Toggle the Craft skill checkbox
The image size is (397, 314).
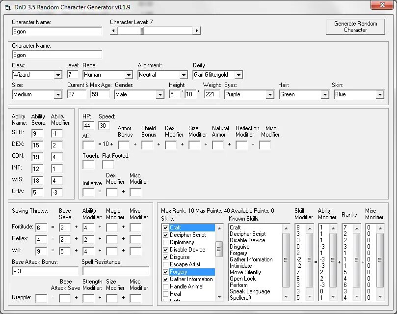click(165, 228)
